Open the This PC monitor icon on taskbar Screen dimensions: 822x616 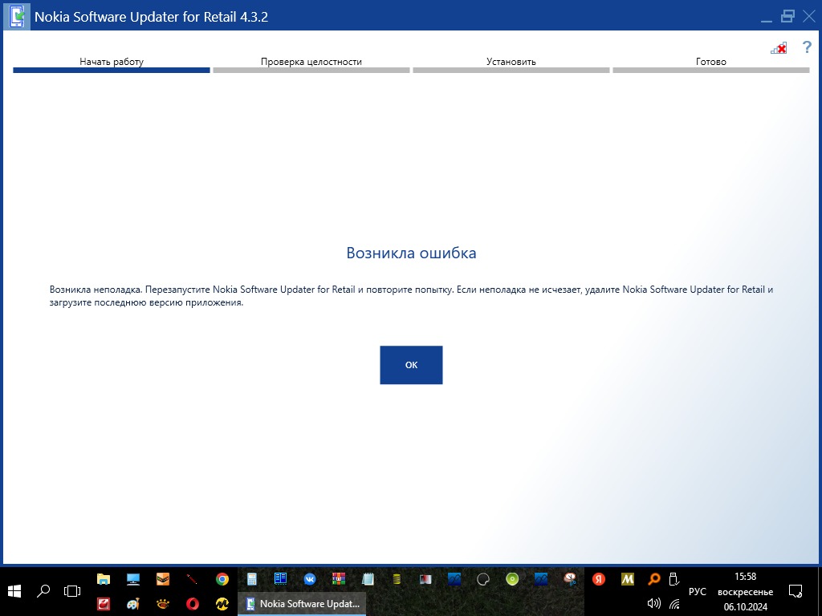click(133, 579)
